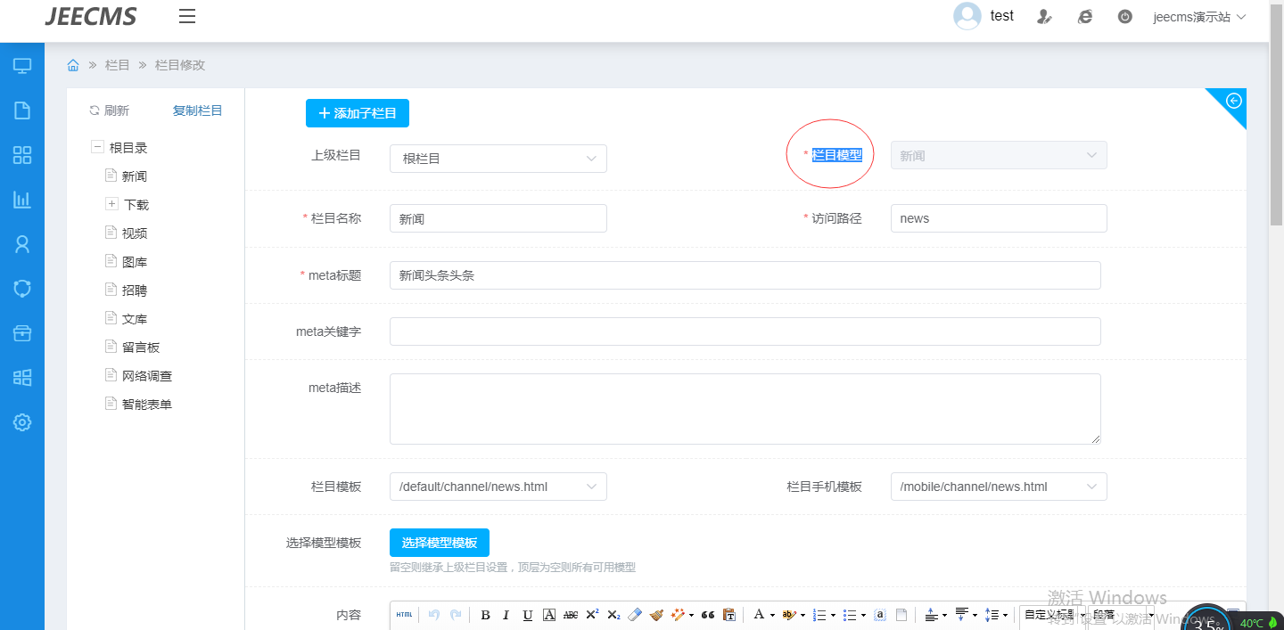This screenshot has width=1284, height=630.
Task: Toggle the hamburger sidebar menu icon
Action: pyautogui.click(x=187, y=16)
